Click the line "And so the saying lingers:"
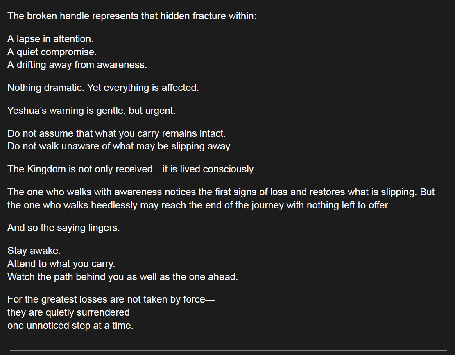The image size is (455, 355). point(63,228)
